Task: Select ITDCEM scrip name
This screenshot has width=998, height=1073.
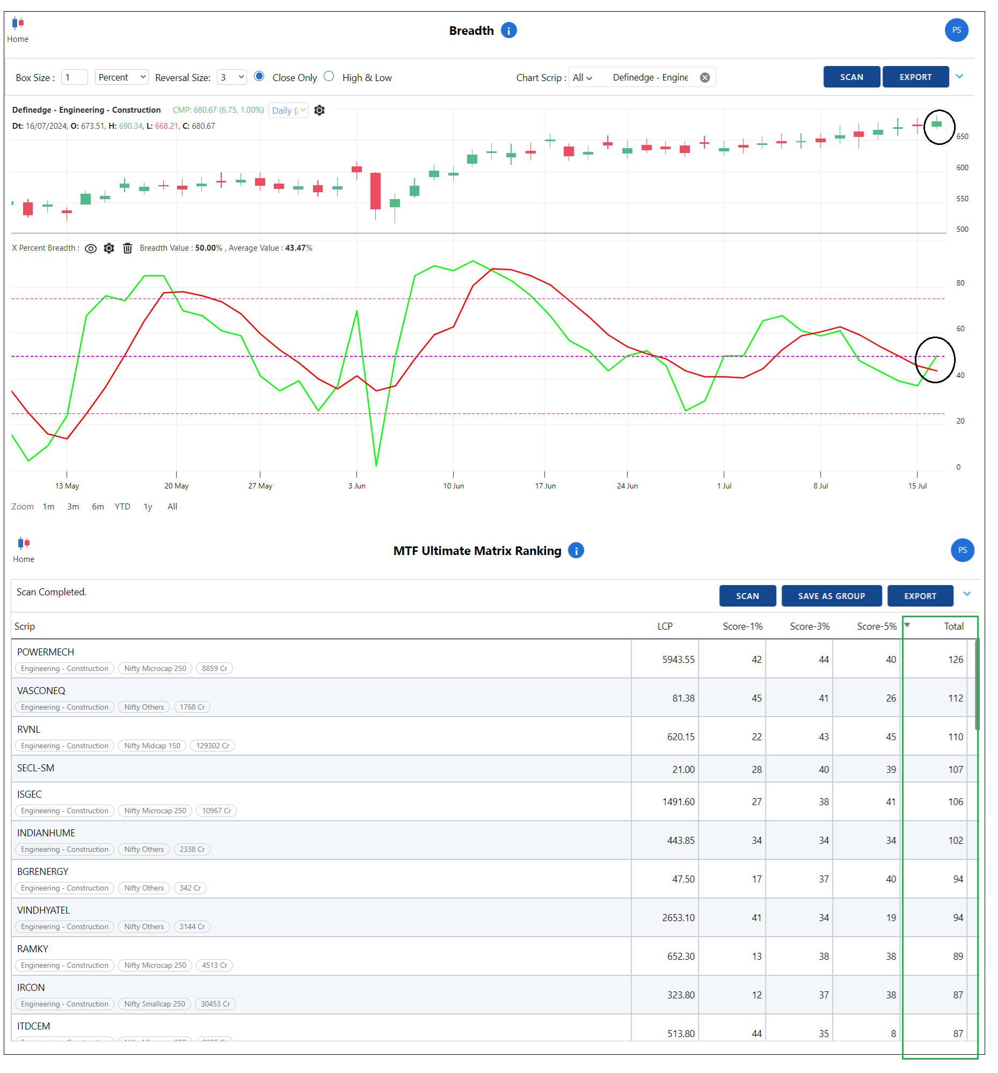Action: [x=33, y=1026]
